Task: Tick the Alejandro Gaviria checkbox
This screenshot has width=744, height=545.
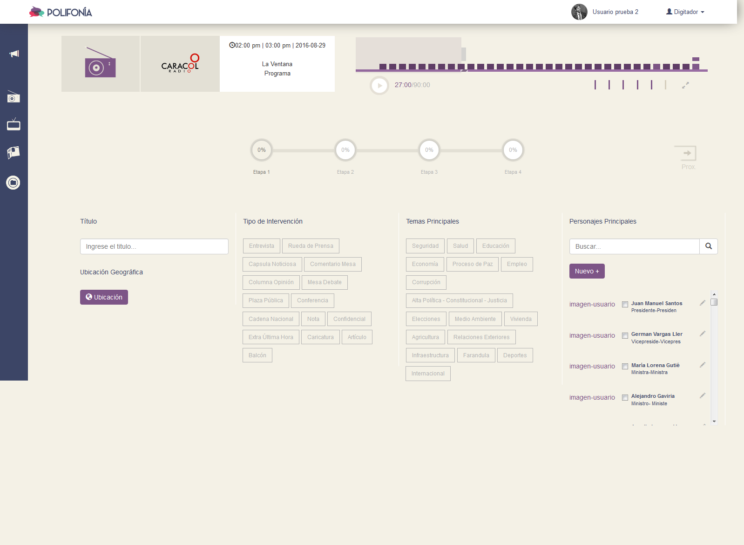Action: 625,398
